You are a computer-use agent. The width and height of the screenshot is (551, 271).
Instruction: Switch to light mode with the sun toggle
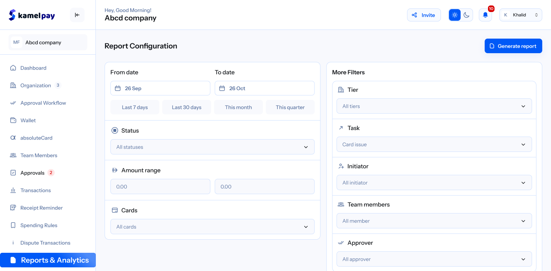pos(454,15)
